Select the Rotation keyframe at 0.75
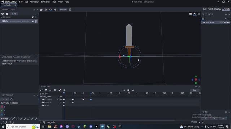The image size is (231, 129). click(x=91, y=100)
